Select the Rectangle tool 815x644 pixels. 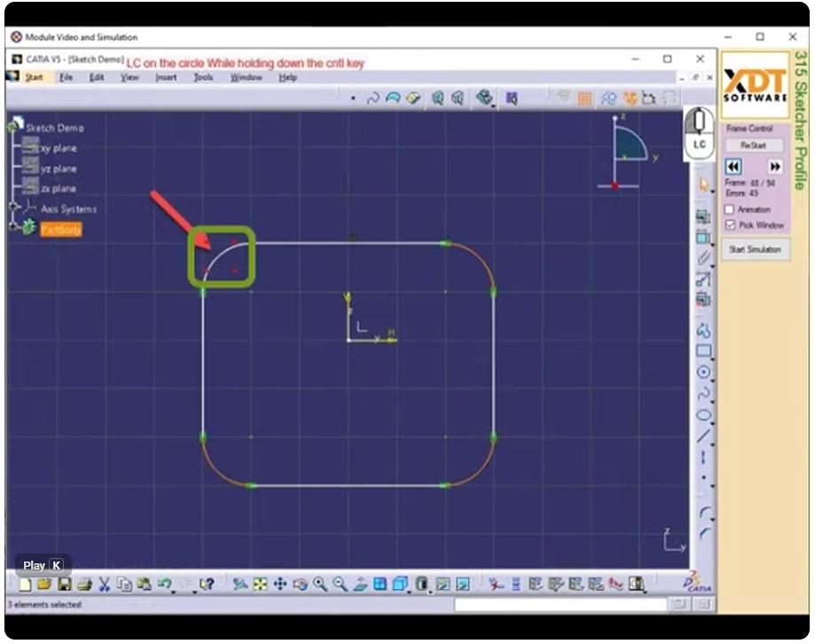[703, 351]
